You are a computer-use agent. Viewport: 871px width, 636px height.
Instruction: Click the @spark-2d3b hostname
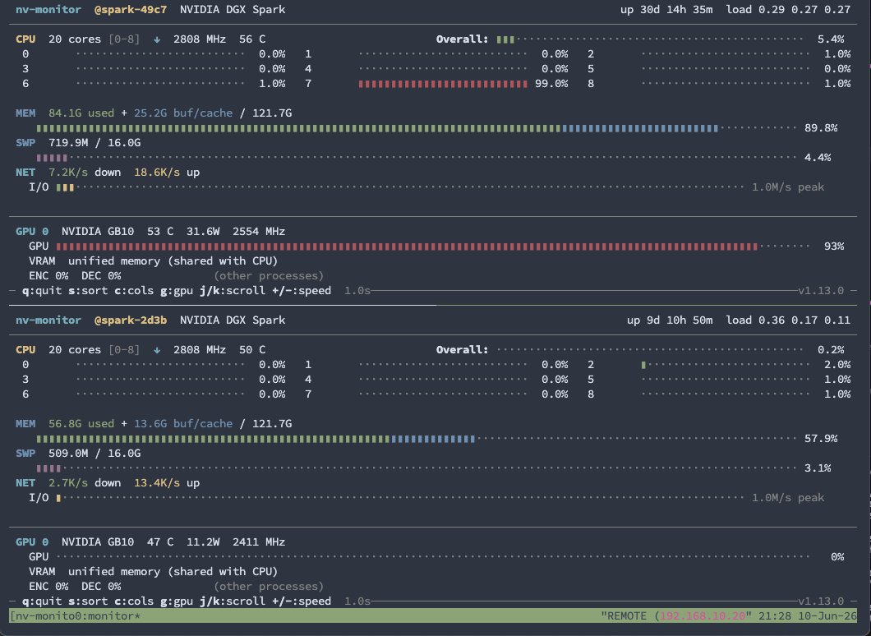pos(131,320)
